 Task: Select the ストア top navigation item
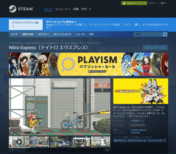[x=48, y=9]
